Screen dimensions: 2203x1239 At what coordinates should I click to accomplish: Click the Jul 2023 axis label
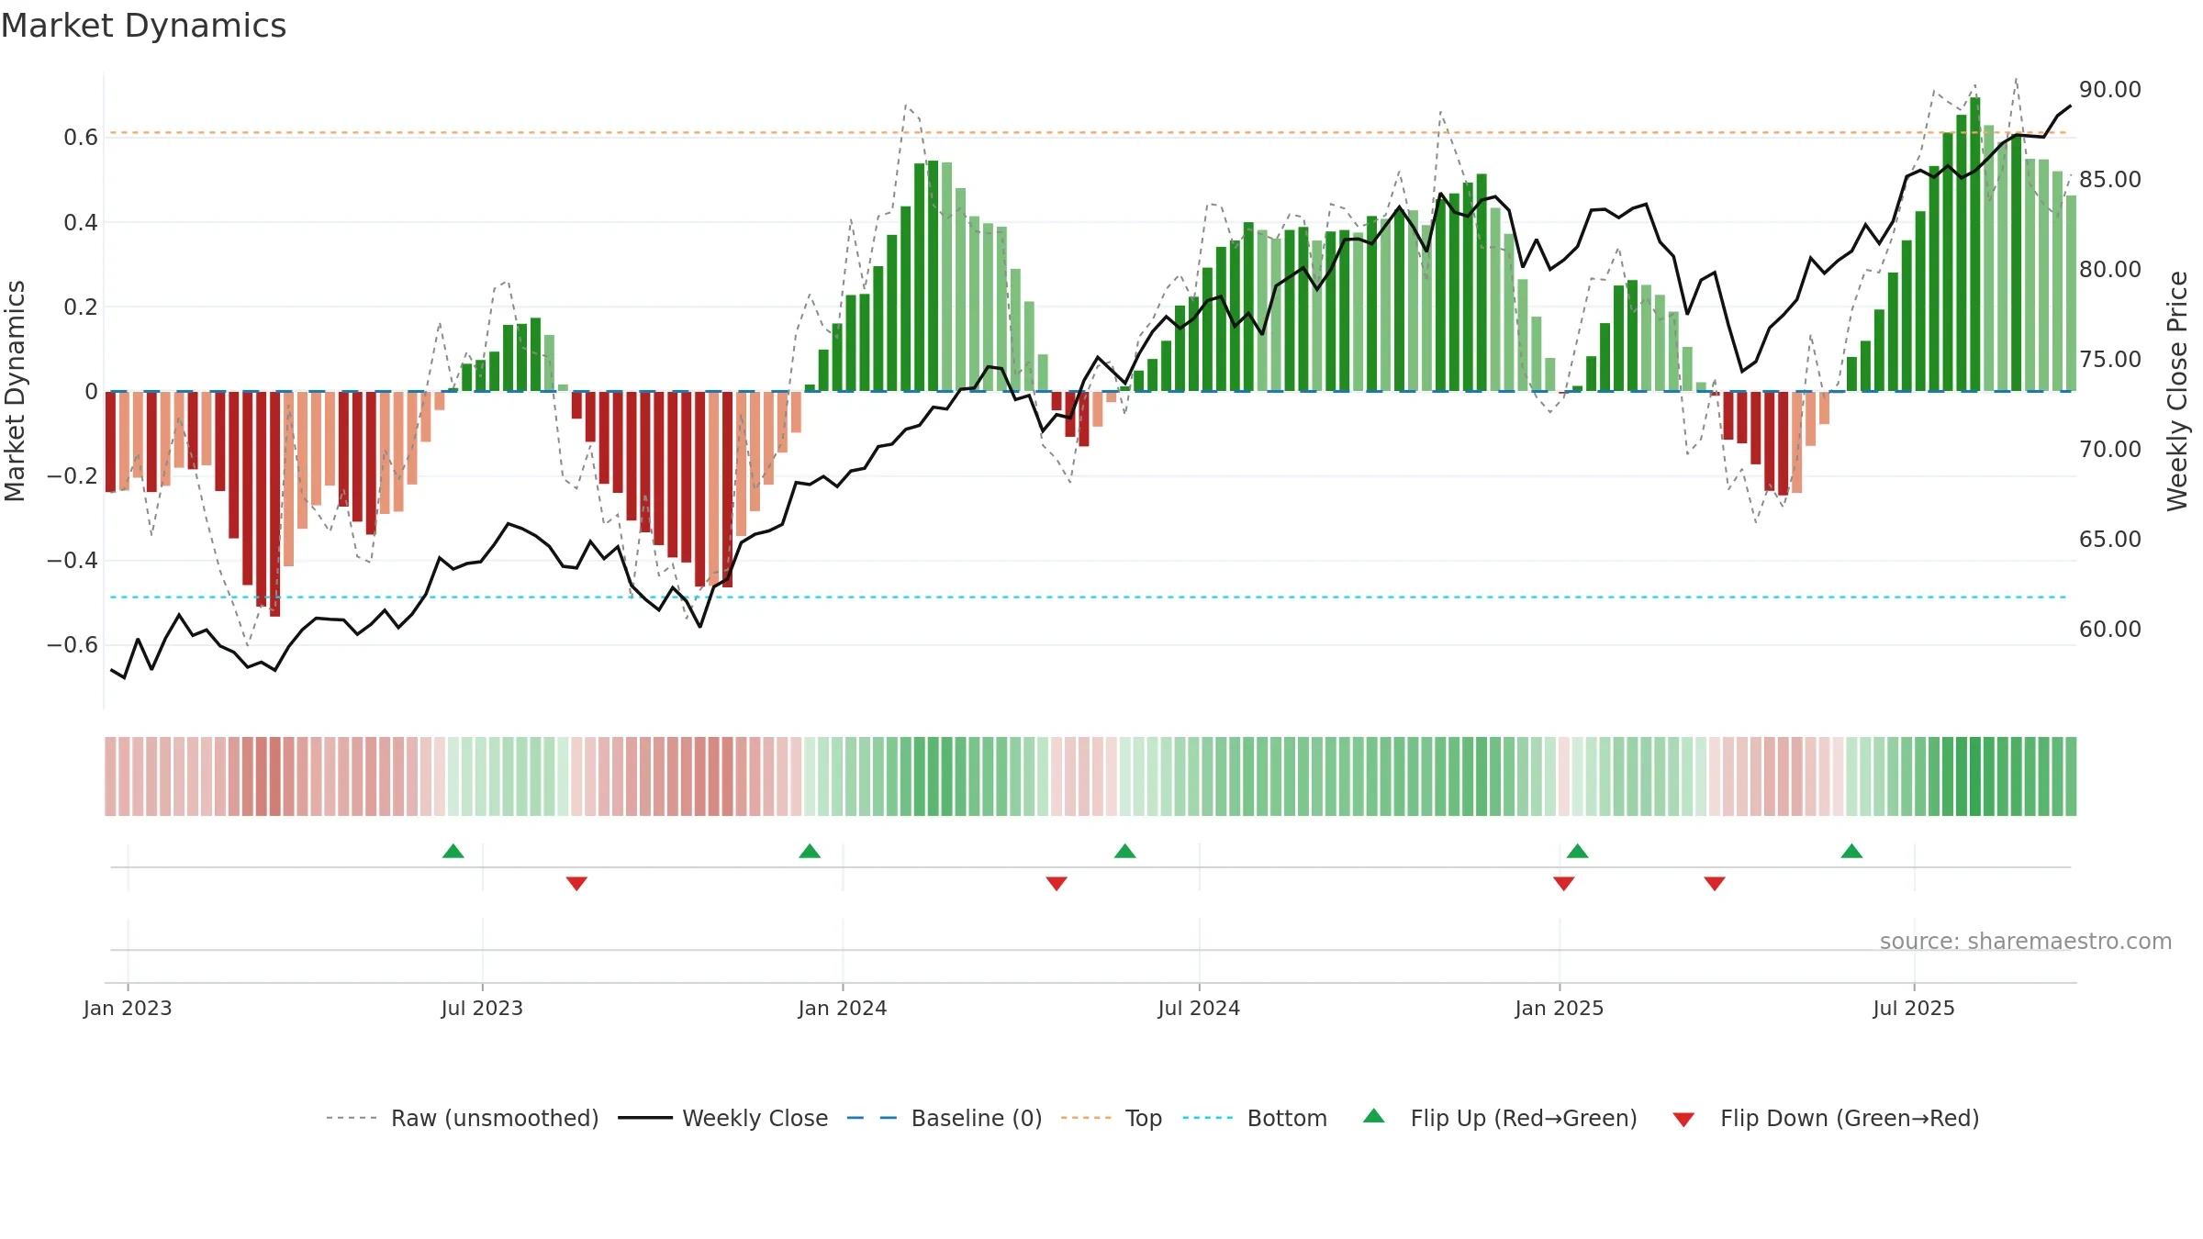(482, 1008)
